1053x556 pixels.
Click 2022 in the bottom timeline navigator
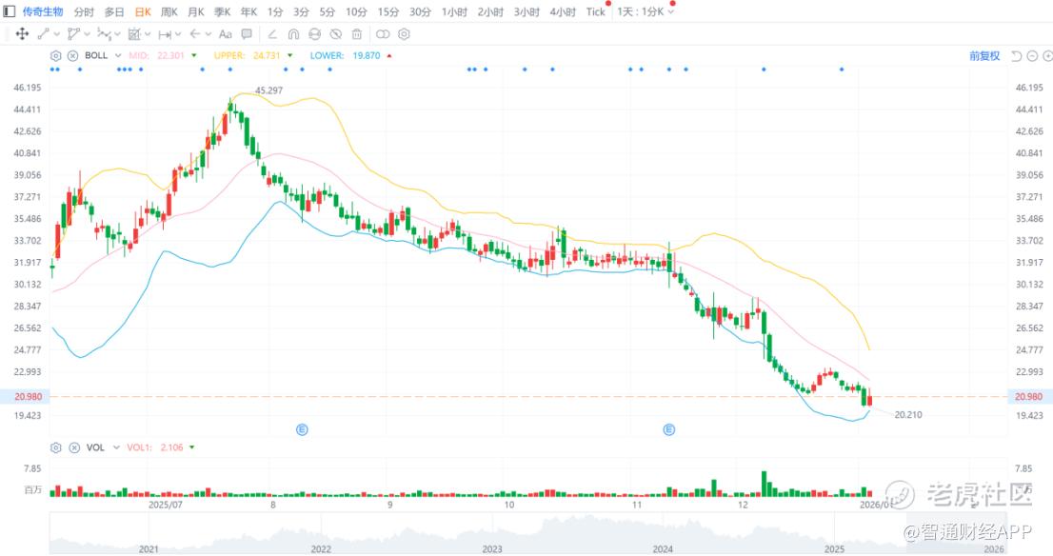click(320, 548)
